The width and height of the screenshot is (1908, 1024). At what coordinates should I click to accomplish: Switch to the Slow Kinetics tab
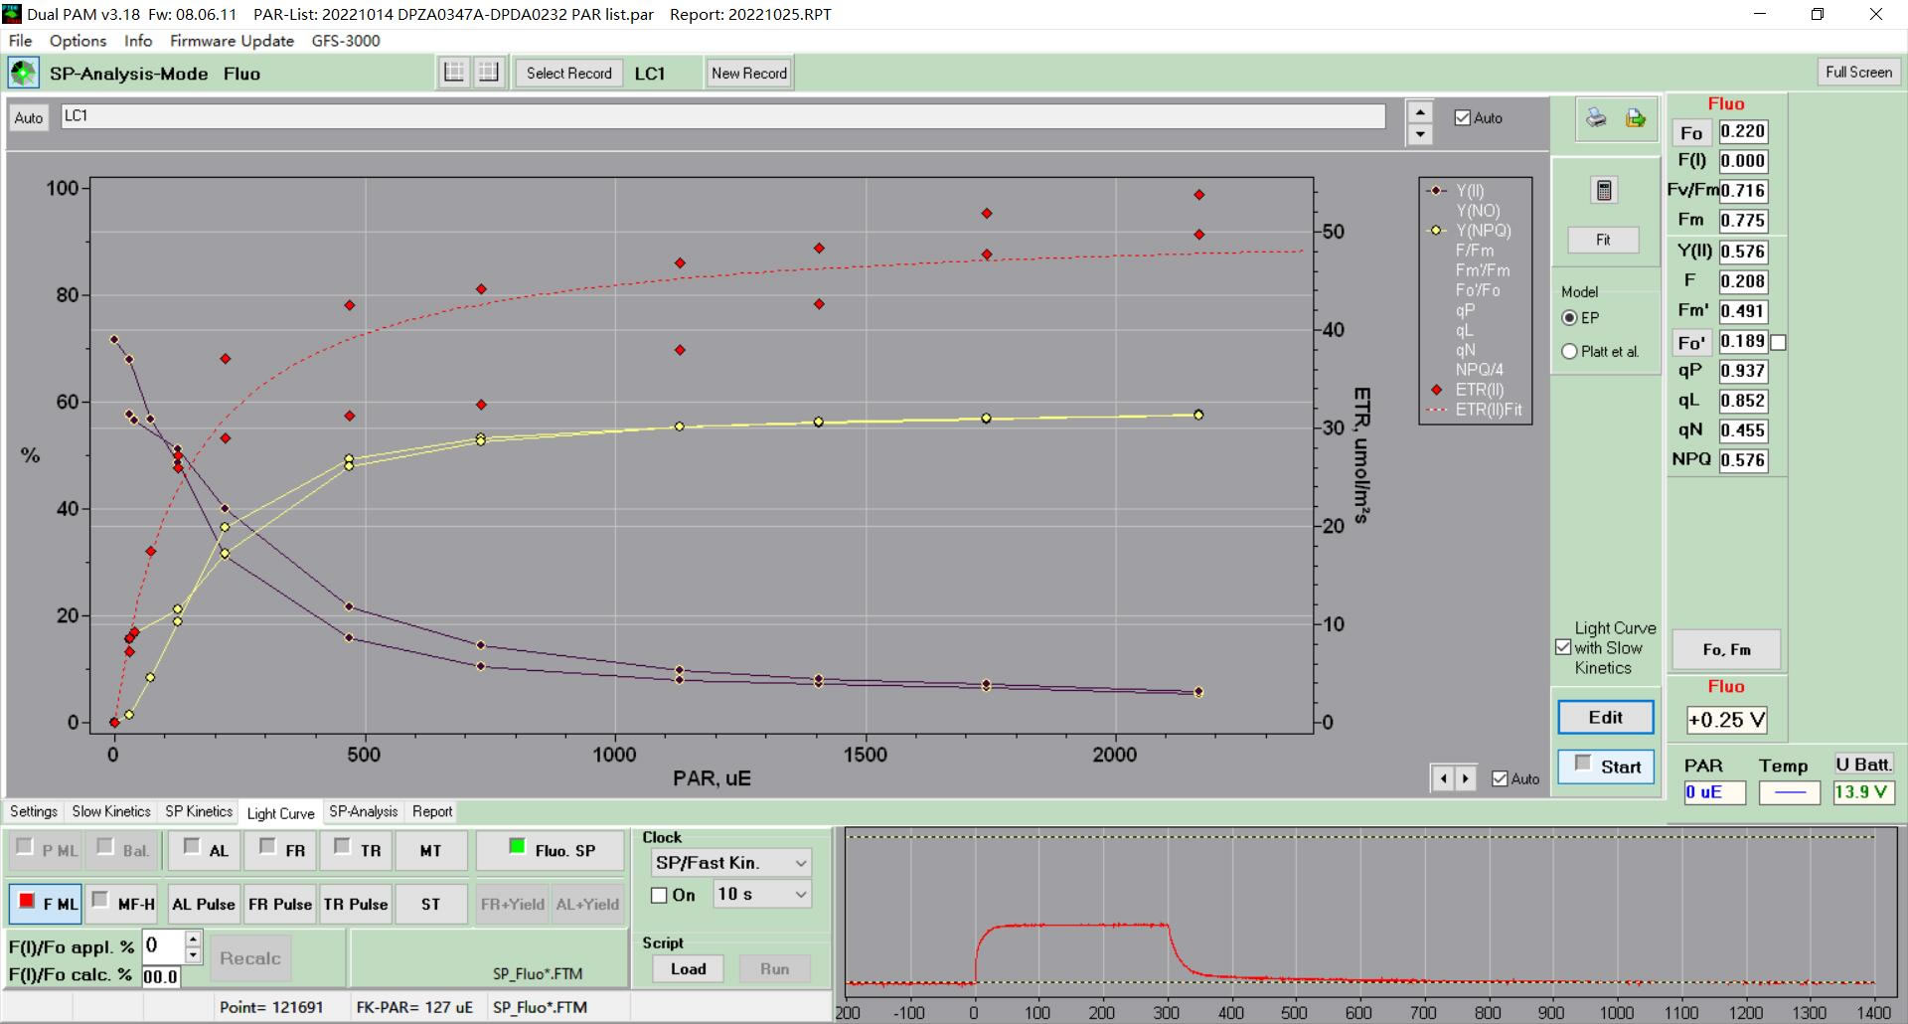click(x=110, y=811)
